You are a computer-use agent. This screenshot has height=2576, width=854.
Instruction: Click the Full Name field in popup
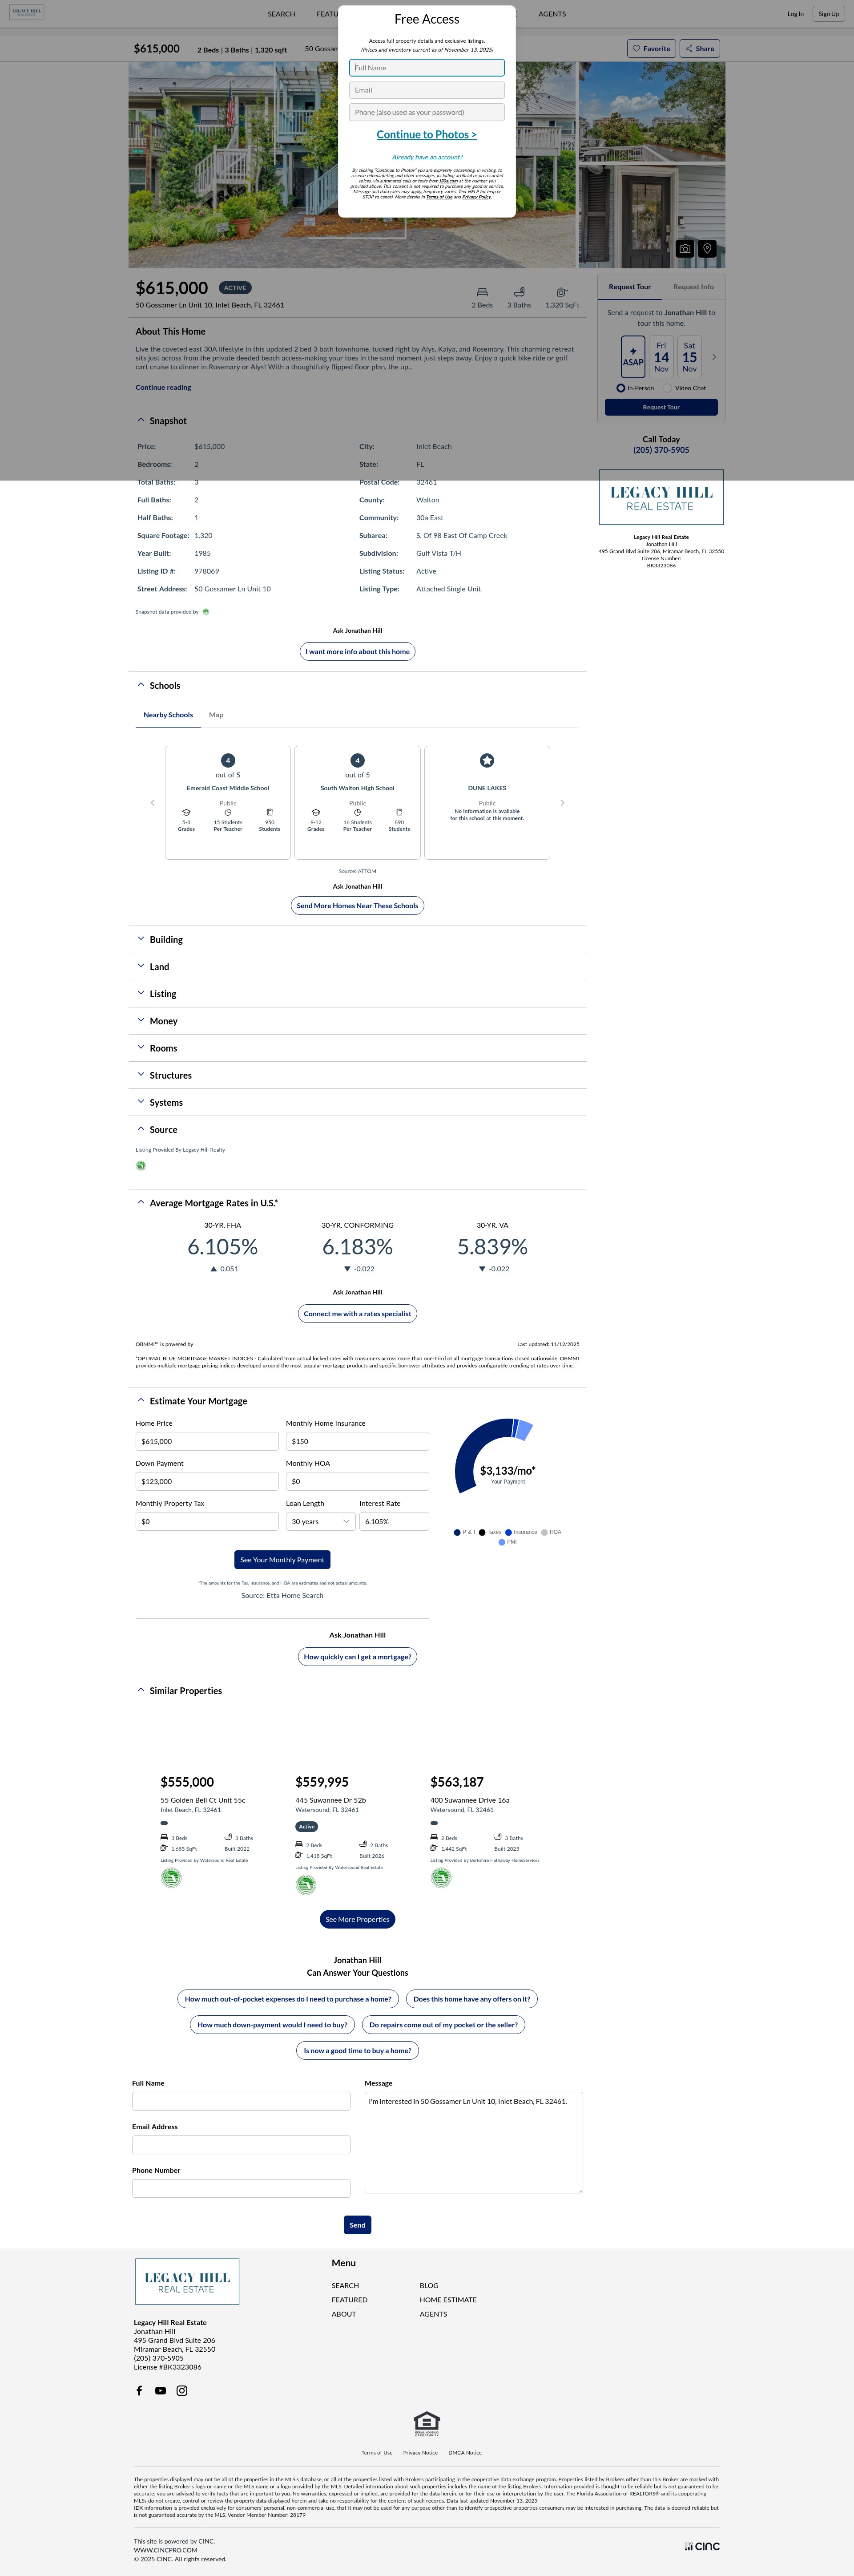coord(427,68)
